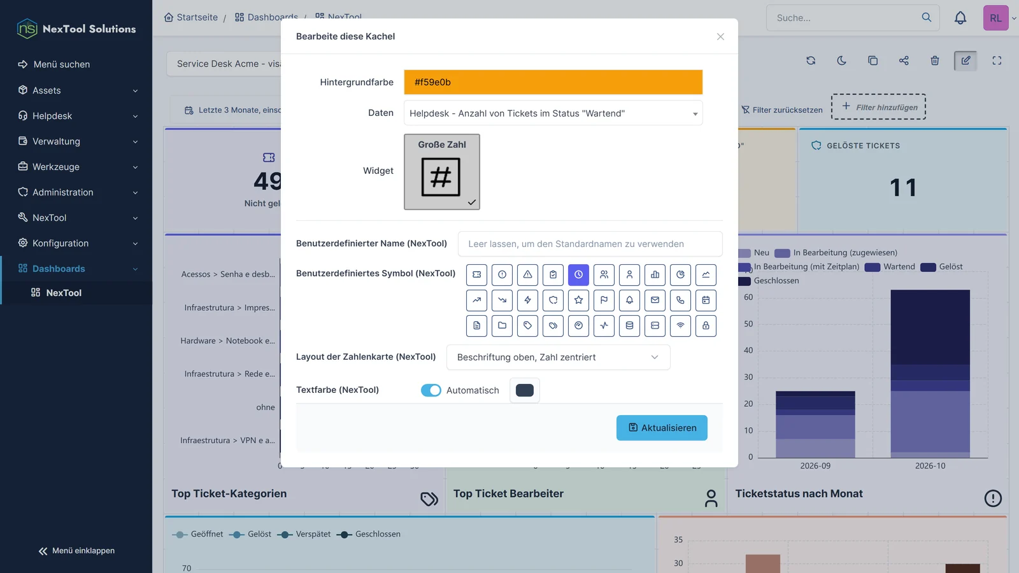Click the Aktualisieren button
This screenshot has height=573, width=1019.
(662, 428)
